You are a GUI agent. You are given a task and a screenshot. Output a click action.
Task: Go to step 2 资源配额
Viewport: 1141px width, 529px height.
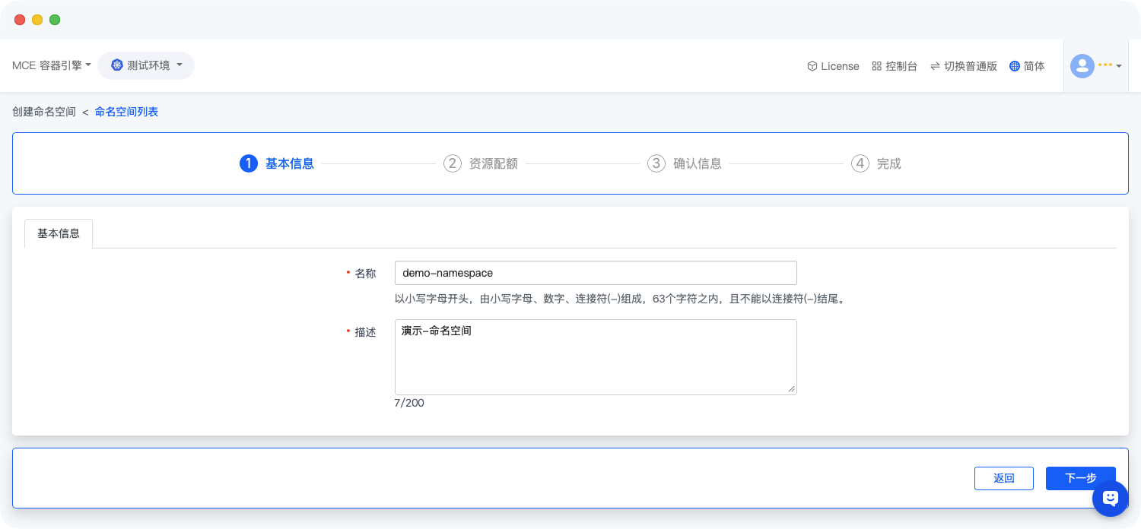pyautogui.click(x=481, y=163)
